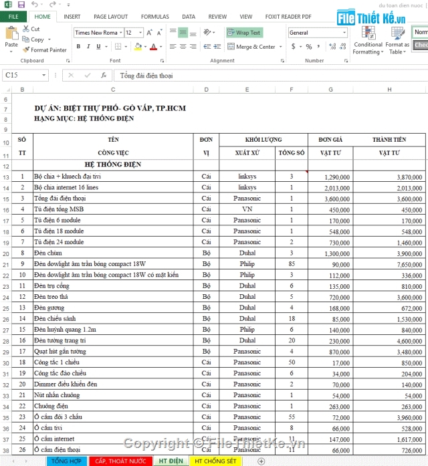Toggle Wrap Text on selected cell
The height and width of the screenshot is (466, 428).
click(244, 33)
